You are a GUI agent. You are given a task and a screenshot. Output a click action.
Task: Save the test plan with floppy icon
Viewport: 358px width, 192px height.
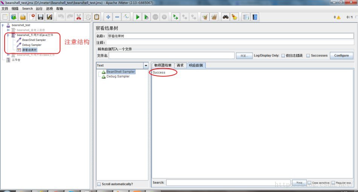point(41,17)
